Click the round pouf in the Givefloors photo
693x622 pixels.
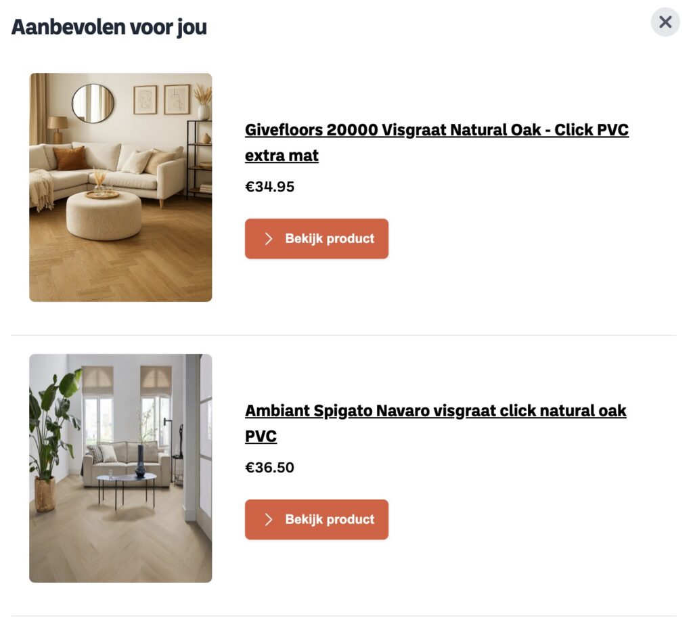click(x=104, y=215)
